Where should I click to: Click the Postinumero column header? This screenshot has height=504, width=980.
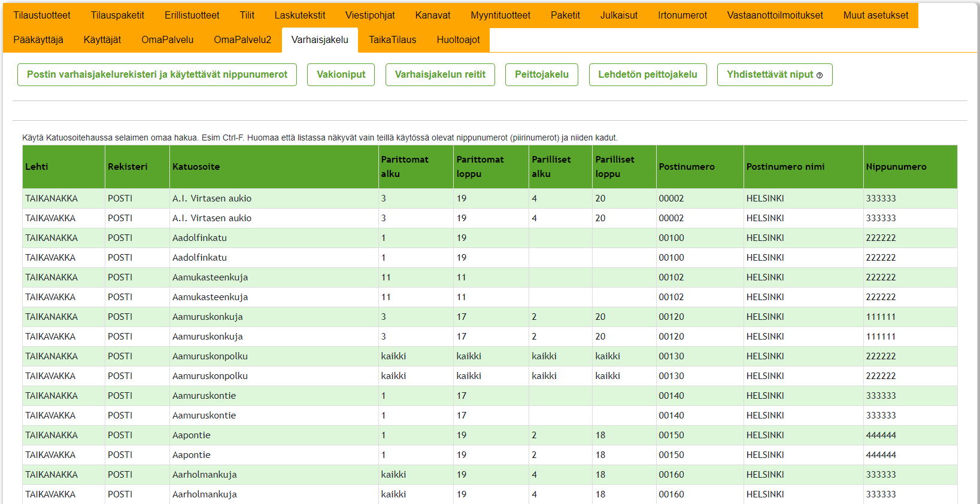(x=700, y=167)
